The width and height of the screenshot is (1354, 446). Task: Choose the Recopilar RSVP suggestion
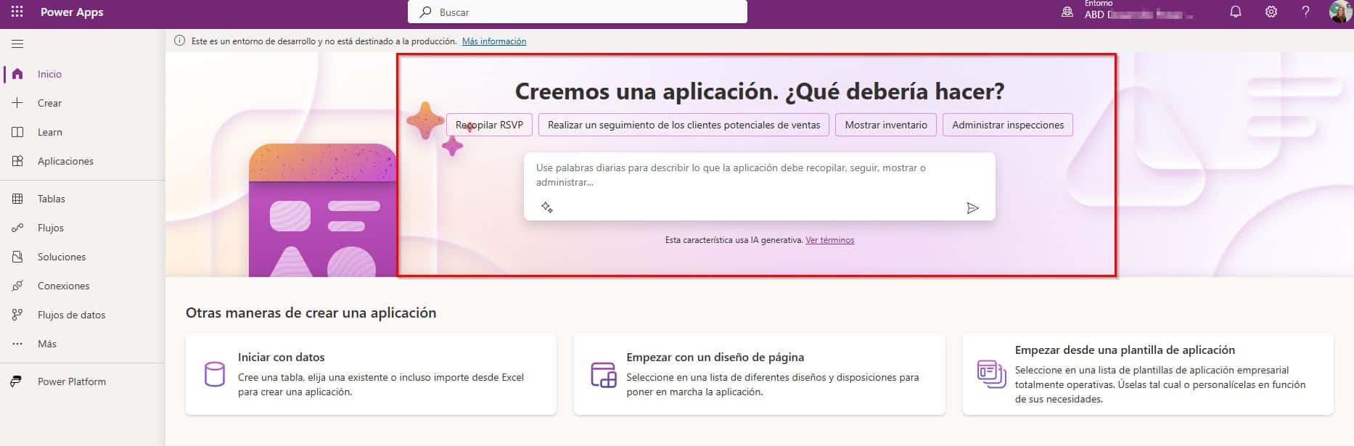tap(489, 125)
